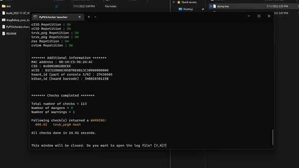The image size is (299, 168).
Task: Click the 'Checks completed' header line
Action: coord(63,95)
